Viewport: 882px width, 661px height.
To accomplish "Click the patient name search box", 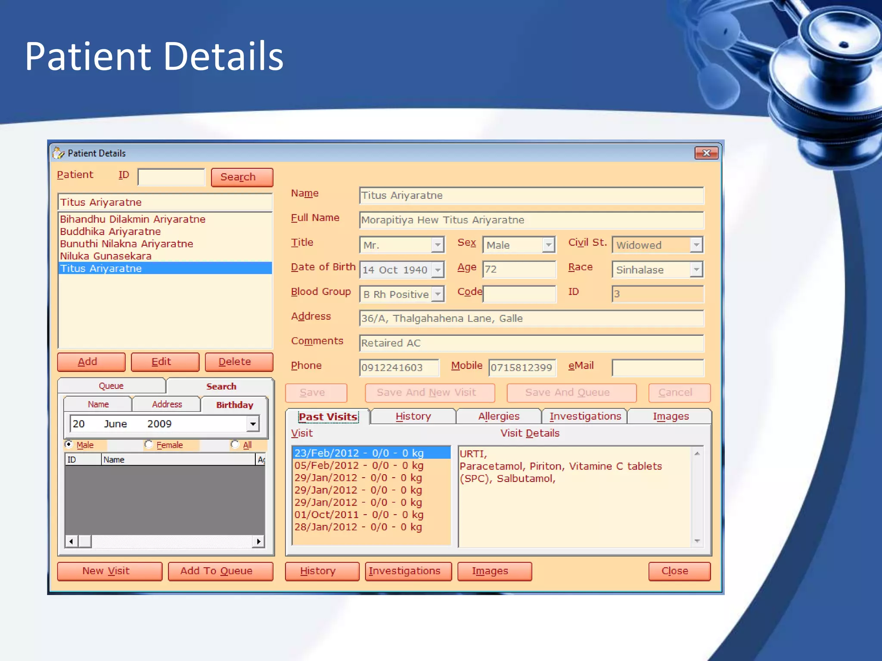I will point(165,202).
